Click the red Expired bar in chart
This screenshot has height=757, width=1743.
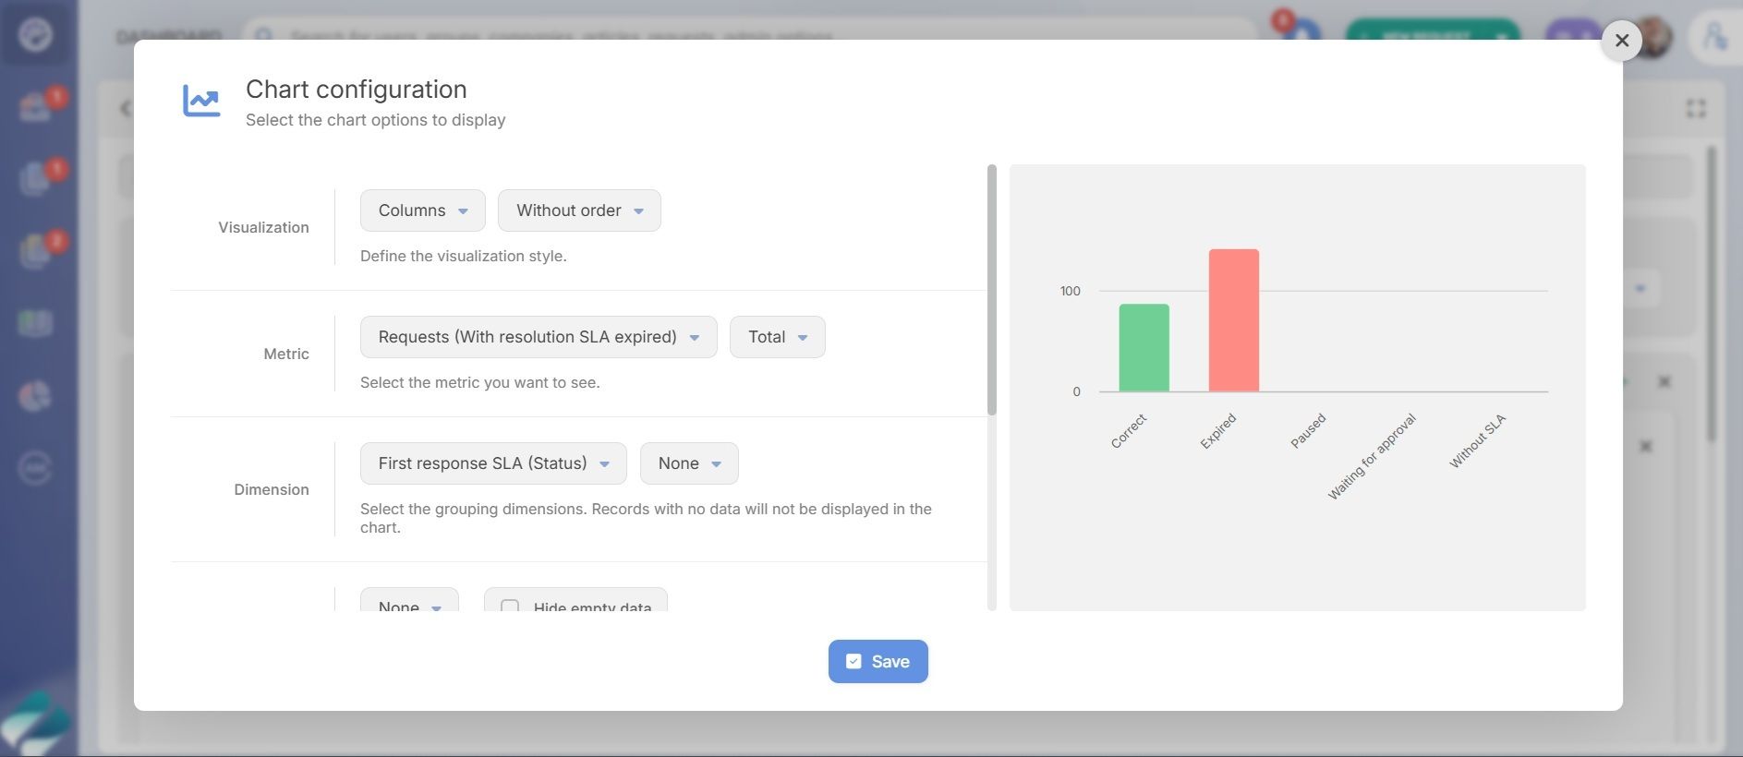pyautogui.click(x=1233, y=320)
